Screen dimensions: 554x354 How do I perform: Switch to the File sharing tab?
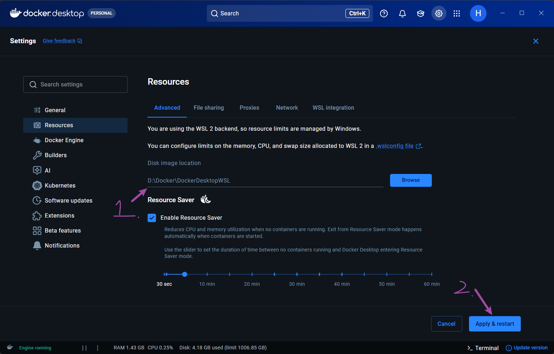click(x=209, y=108)
